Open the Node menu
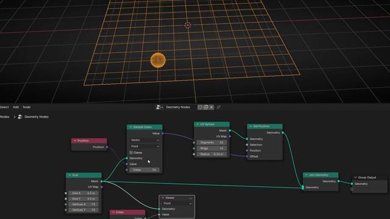 click(x=27, y=107)
